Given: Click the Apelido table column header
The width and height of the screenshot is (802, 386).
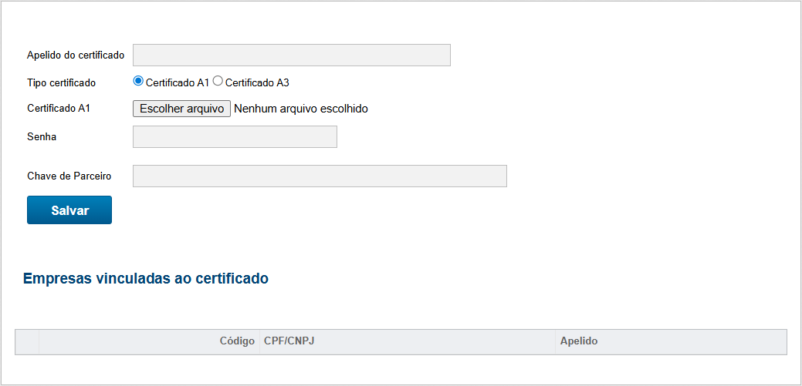Looking at the screenshot, I should (x=578, y=341).
